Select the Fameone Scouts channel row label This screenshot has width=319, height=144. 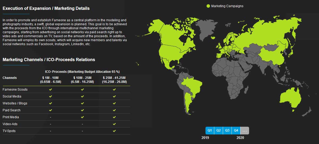click(x=15, y=90)
